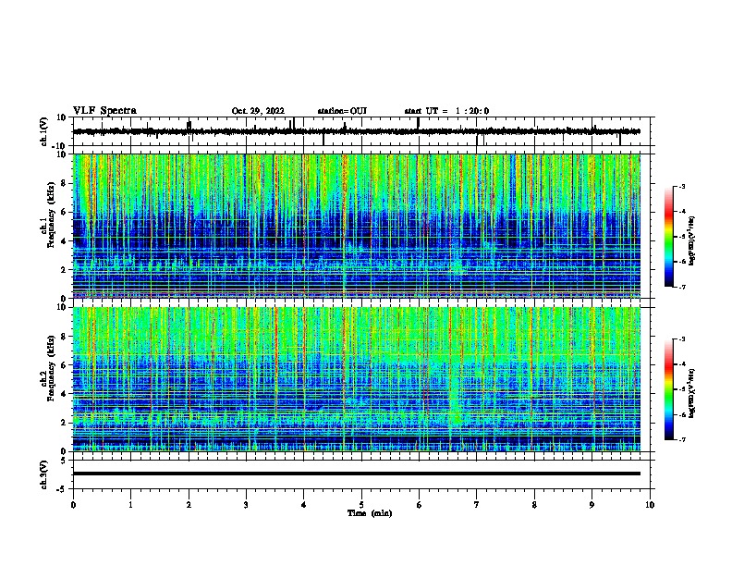This screenshot has height=566, width=732.
Task: Click time axis tick label "1"
Action: pyautogui.click(x=130, y=504)
